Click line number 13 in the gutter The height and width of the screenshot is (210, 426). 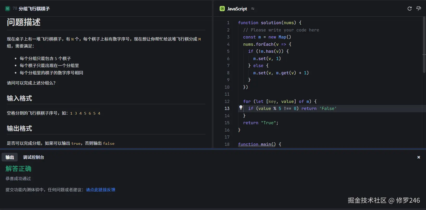click(x=227, y=109)
